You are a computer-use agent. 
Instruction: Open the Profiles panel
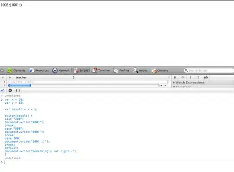click(x=121, y=70)
